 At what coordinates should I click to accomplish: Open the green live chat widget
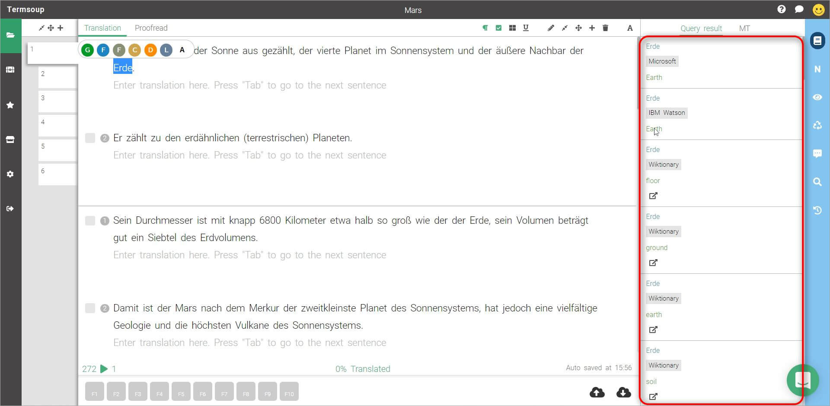(803, 381)
